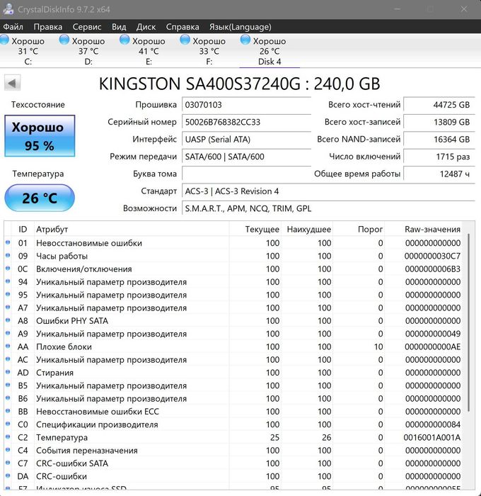Click raw value 0016001A001A
The height and width of the screenshot is (496, 481).
point(431,437)
